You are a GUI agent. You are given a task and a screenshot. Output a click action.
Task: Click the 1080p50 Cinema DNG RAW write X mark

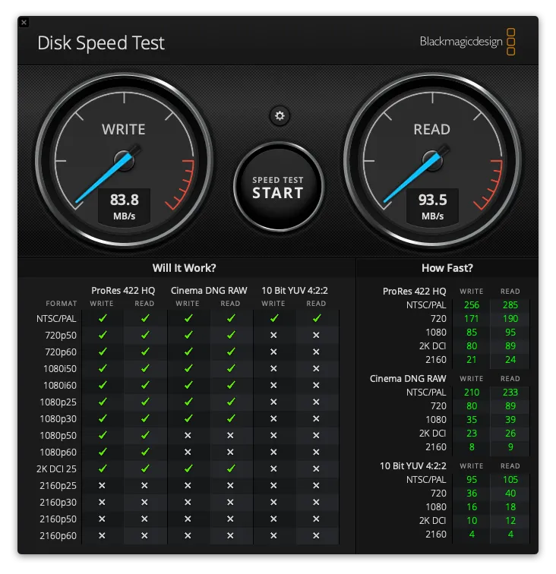(188, 435)
